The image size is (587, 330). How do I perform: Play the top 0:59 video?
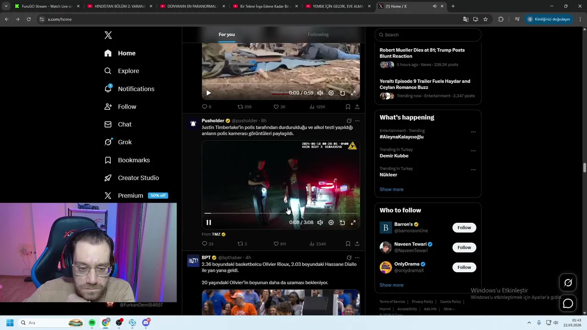point(209,93)
